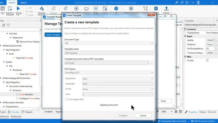Select Read Cell Formula under Workbook
Screen dimensions: 218x123
click(x=26, y=74)
